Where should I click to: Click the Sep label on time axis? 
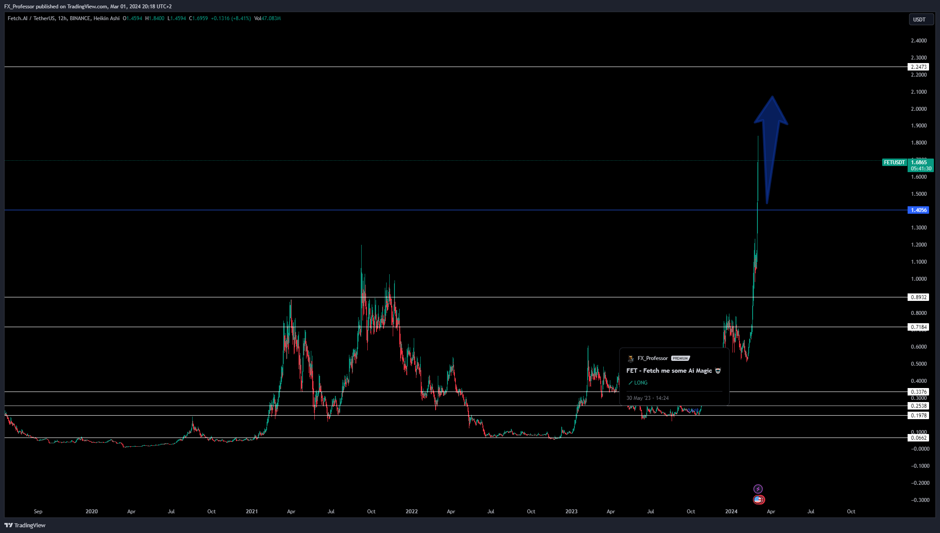pos(38,512)
